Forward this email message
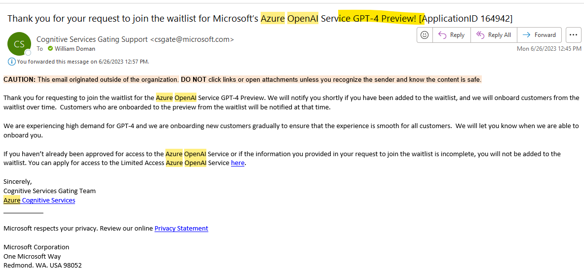 coord(539,35)
